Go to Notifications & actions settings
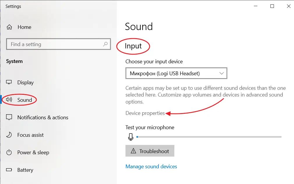 coord(43,118)
